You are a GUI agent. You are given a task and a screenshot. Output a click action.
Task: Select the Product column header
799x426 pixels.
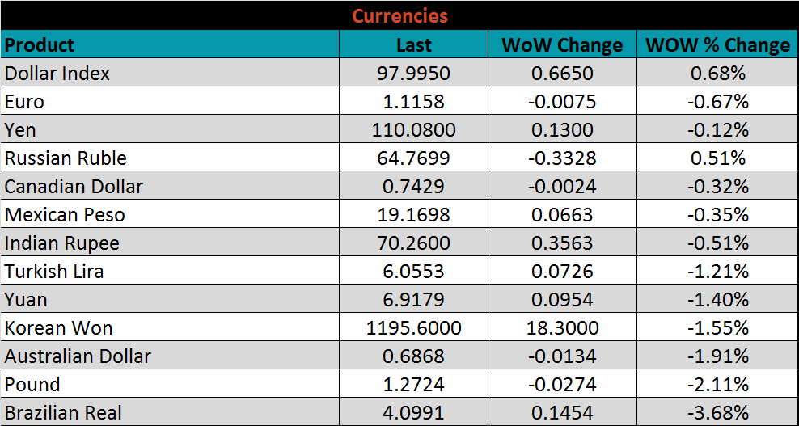tap(40, 44)
